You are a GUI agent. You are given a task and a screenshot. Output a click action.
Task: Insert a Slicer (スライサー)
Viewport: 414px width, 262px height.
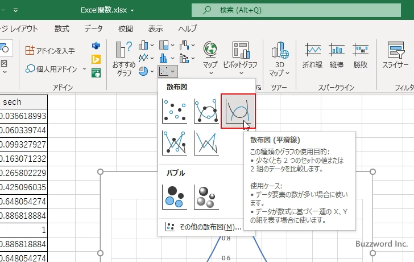click(396, 55)
